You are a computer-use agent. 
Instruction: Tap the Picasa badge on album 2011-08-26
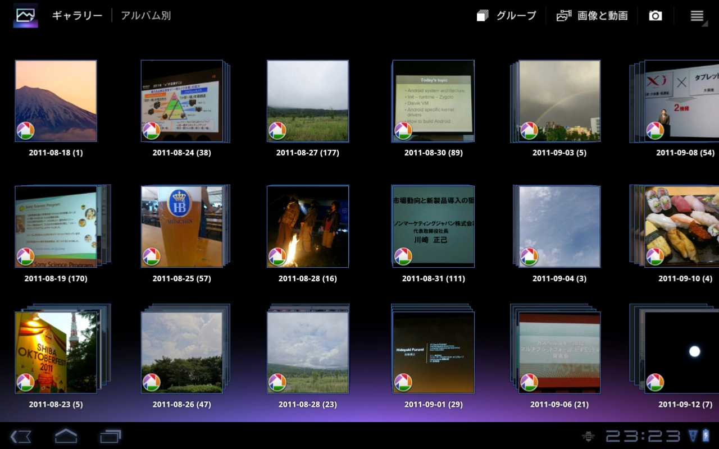click(x=151, y=382)
